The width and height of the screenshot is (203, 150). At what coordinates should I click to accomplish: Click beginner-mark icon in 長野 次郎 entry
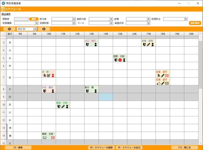(x=116, y=60)
